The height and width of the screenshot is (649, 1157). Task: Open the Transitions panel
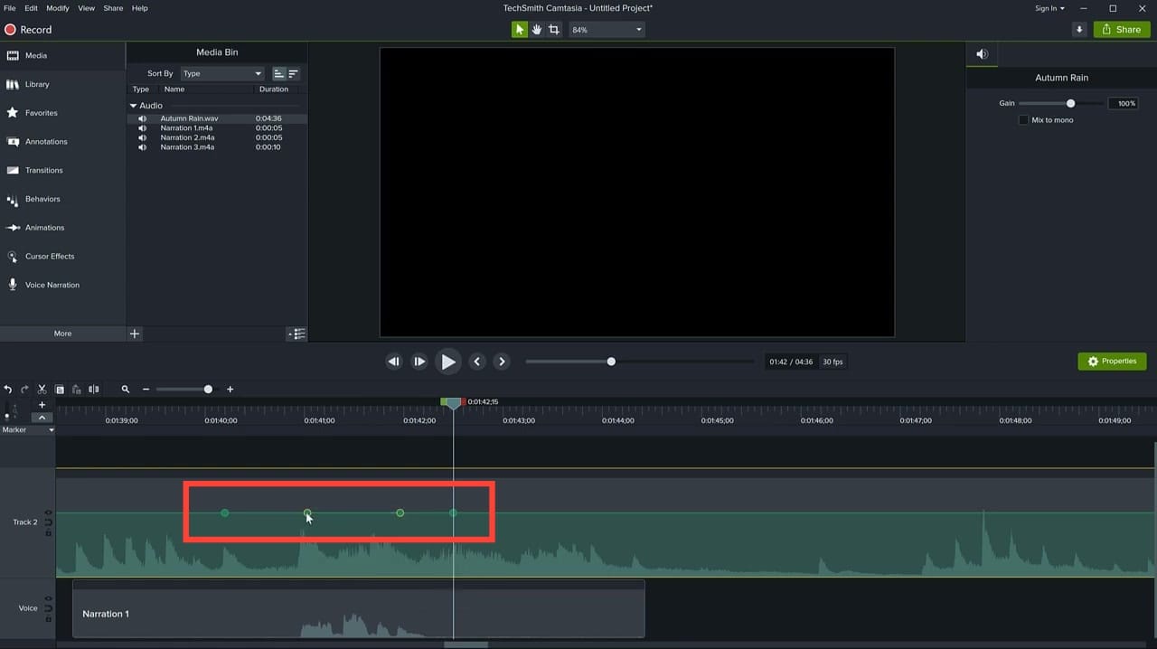pyautogui.click(x=43, y=170)
